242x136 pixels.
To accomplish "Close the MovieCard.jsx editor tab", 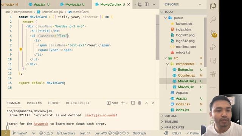I will [129, 5].
